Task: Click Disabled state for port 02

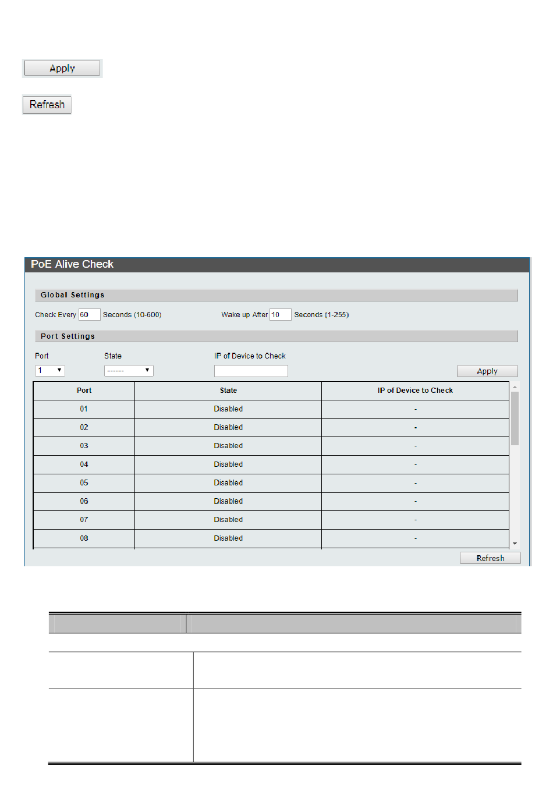Action: coord(228,428)
